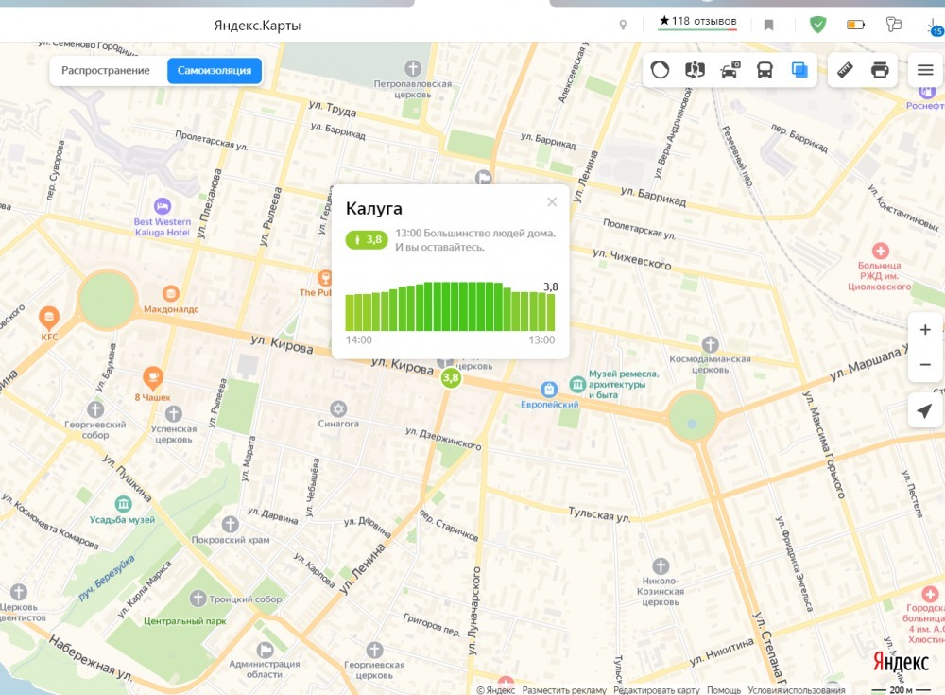
Task: Select the Самоизоляция tab
Action: tap(215, 71)
